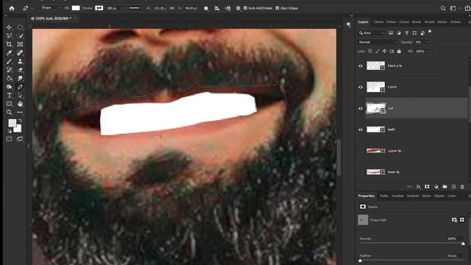Hide the teeth layer
The height and width of the screenshot is (265, 471).
point(361,130)
